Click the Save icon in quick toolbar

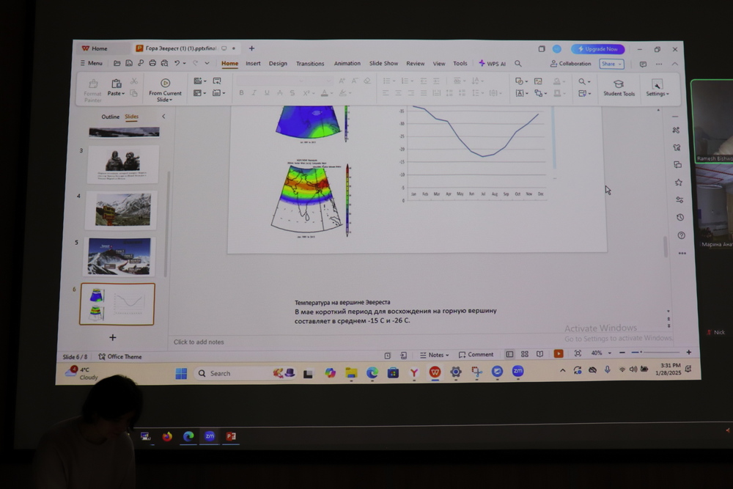coord(129,63)
